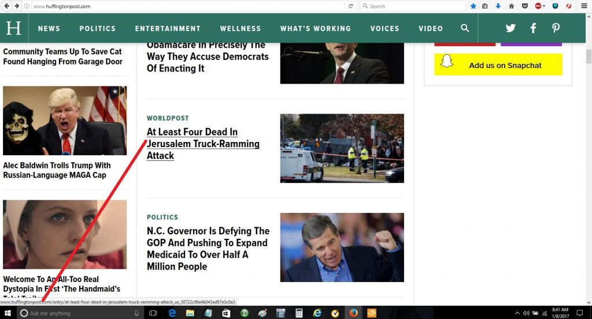Open the Jerusalem Truck-Ramming Attack headline
Viewport: 592px width, 319px height.
coord(203,144)
